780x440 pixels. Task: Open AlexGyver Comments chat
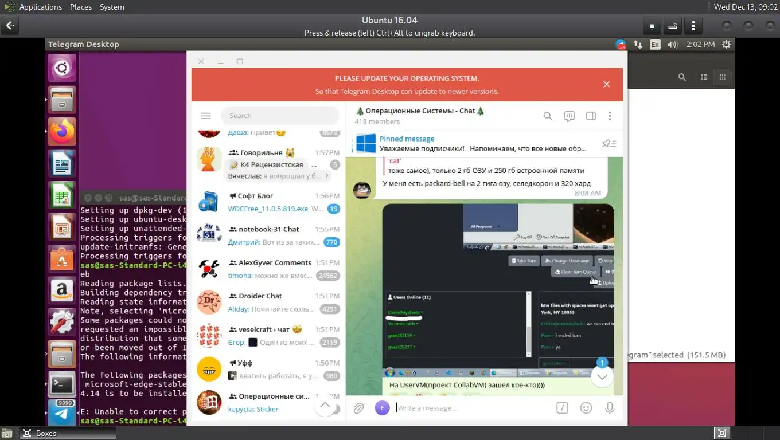(x=268, y=269)
